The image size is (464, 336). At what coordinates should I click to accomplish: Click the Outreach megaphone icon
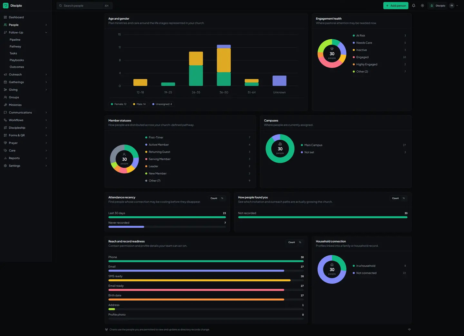pyautogui.click(x=5, y=74)
